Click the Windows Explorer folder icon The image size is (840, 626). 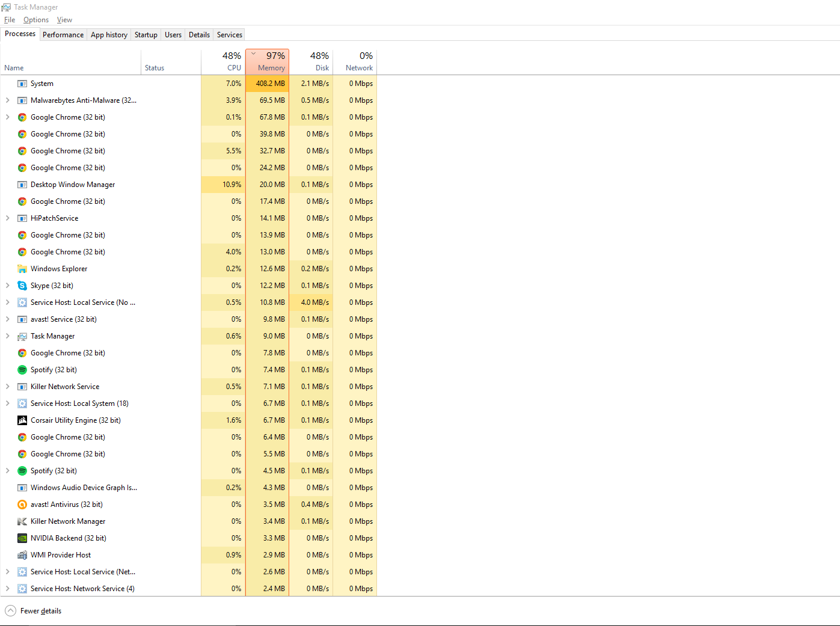click(22, 269)
